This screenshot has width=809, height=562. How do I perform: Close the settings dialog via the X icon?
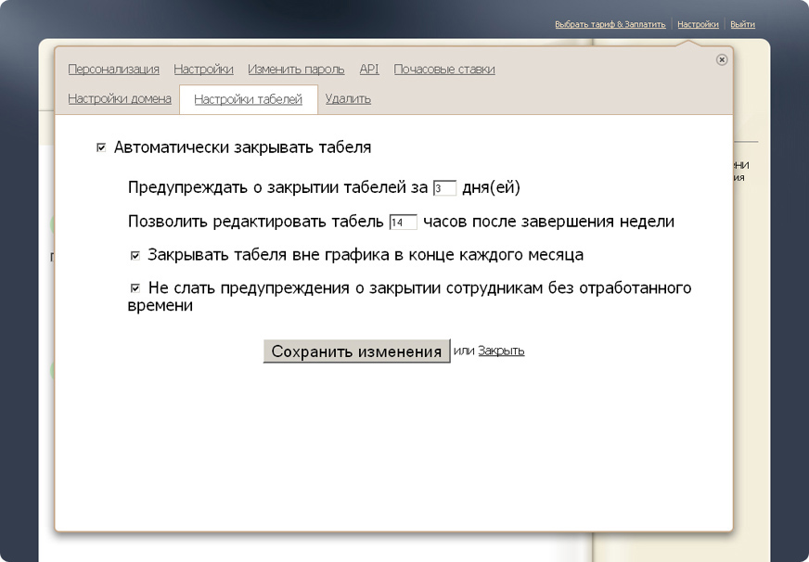click(721, 60)
